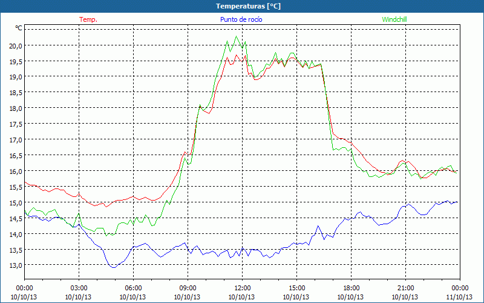The image size is (484, 303).
Task: Click the "09:00" time label
Action: [188, 288]
